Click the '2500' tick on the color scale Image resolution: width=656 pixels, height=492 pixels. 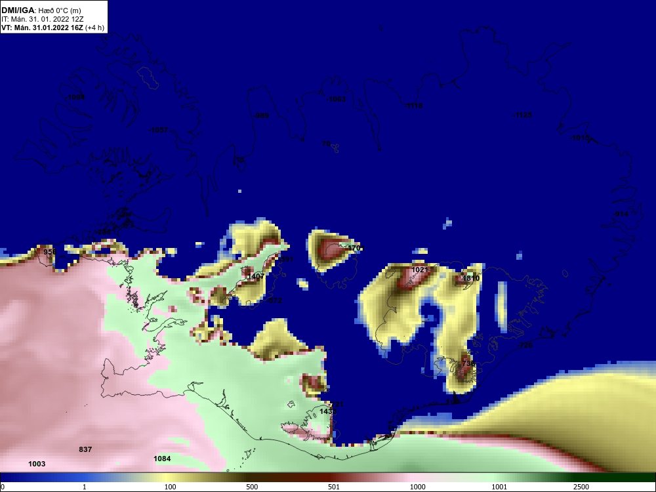click(581, 487)
